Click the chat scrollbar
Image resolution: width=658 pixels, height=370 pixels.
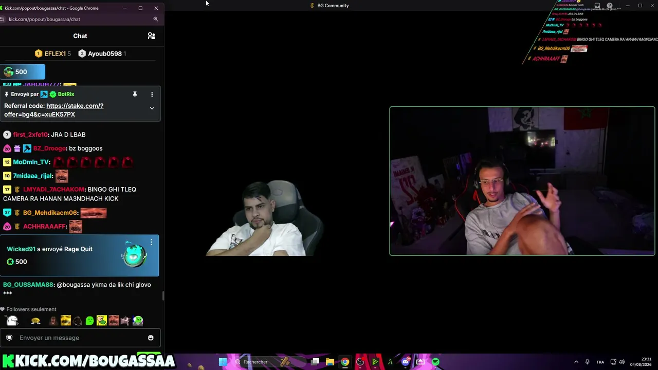163,295
